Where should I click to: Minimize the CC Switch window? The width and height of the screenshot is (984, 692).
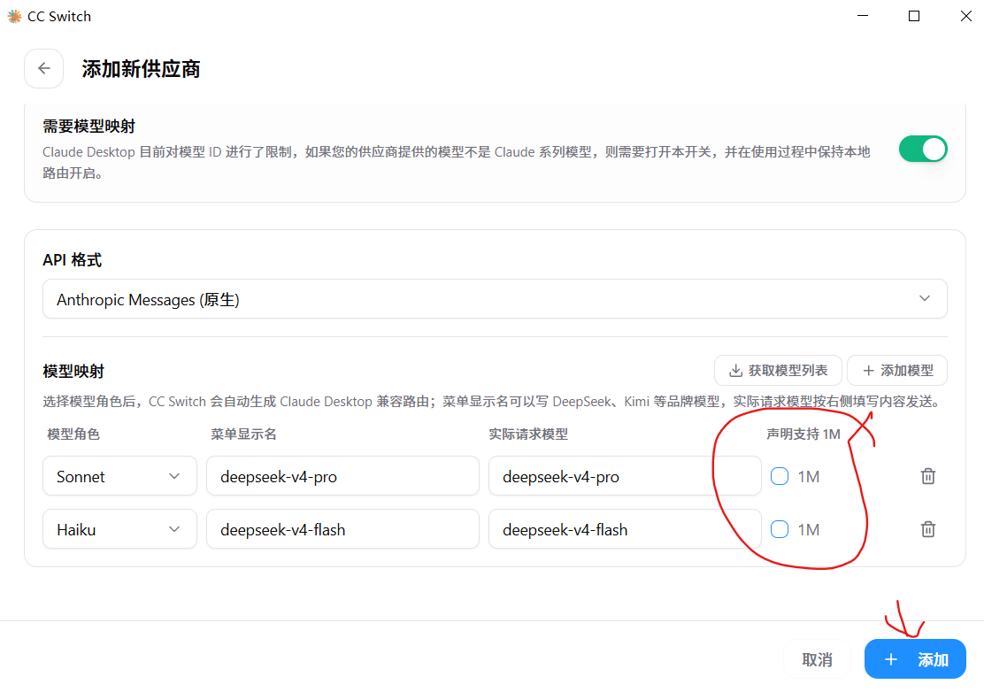[863, 16]
